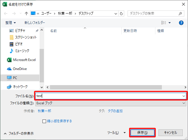Go up one folder level
The height and width of the screenshot is (140, 188).
tap(26, 14)
